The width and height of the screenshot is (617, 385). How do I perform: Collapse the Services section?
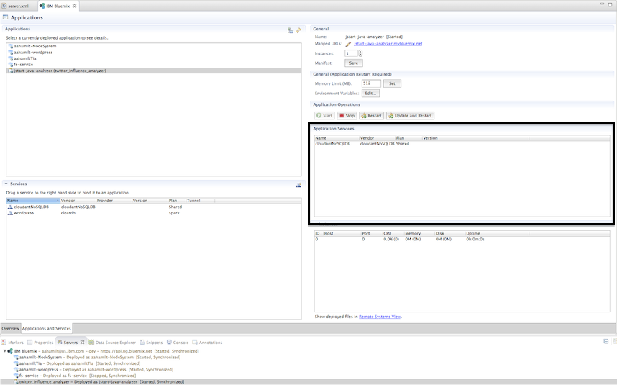point(6,184)
